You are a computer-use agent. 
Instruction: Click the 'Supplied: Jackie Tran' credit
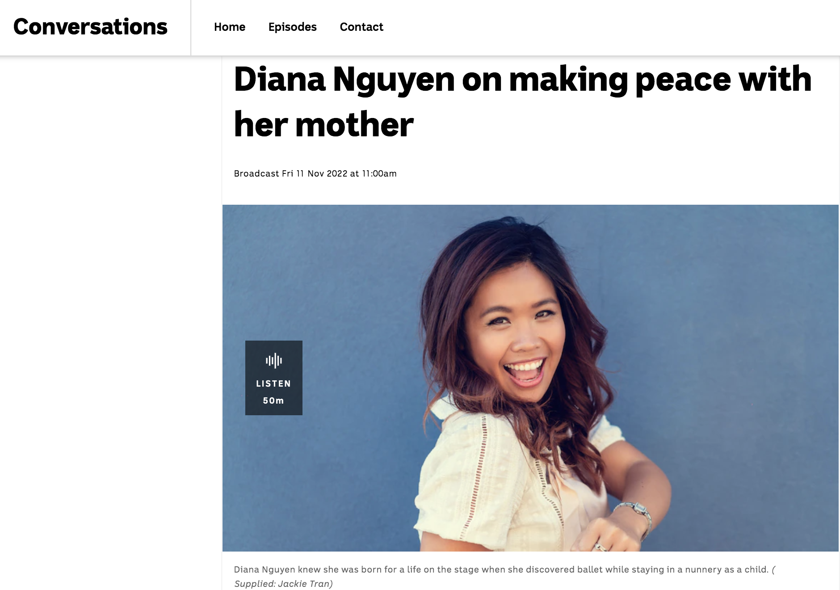283,584
